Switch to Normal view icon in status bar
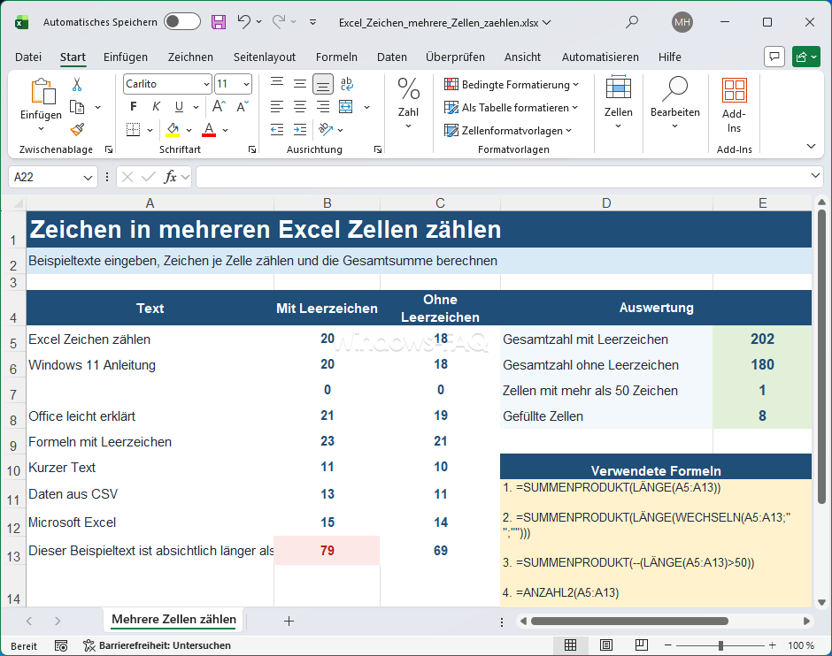Image resolution: width=832 pixels, height=656 pixels. tap(570, 645)
